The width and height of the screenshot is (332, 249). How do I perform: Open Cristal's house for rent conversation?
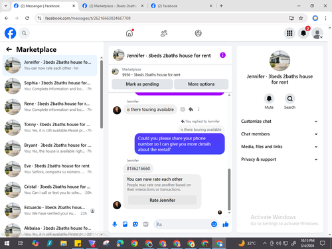50,190
